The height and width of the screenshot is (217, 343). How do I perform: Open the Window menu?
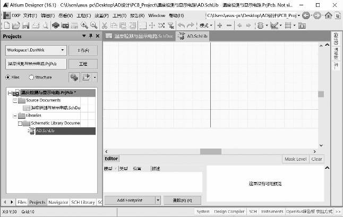(157, 15)
